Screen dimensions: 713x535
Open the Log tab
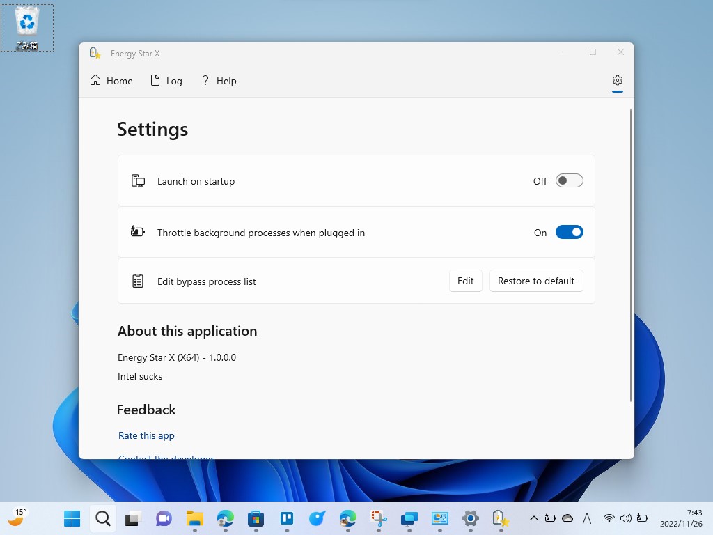point(166,81)
